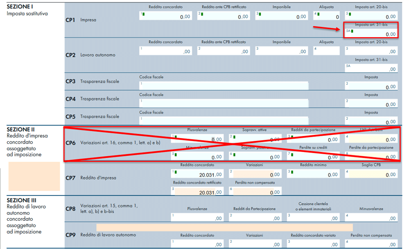Select CP1 Reddito ante CPB rettificato field

tap(224, 16)
